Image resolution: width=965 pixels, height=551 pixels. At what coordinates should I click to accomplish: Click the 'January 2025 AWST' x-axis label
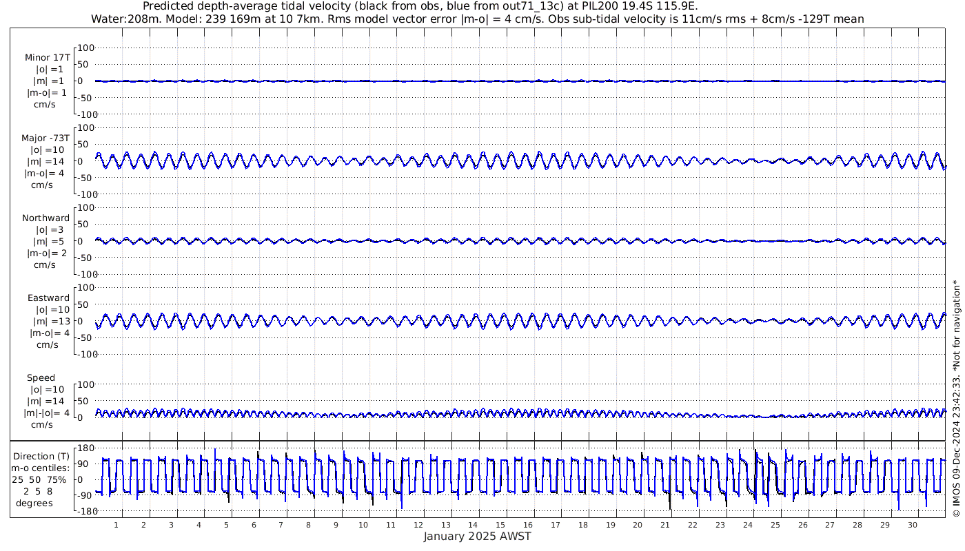477,537
